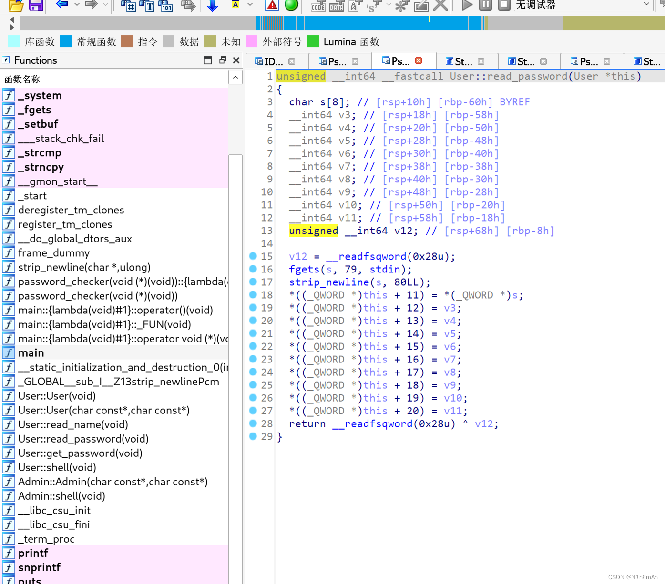Open the back navigation history dropdown
Image resolution: width=665 pixels, height=584 pixels.
tap(77, 5)
